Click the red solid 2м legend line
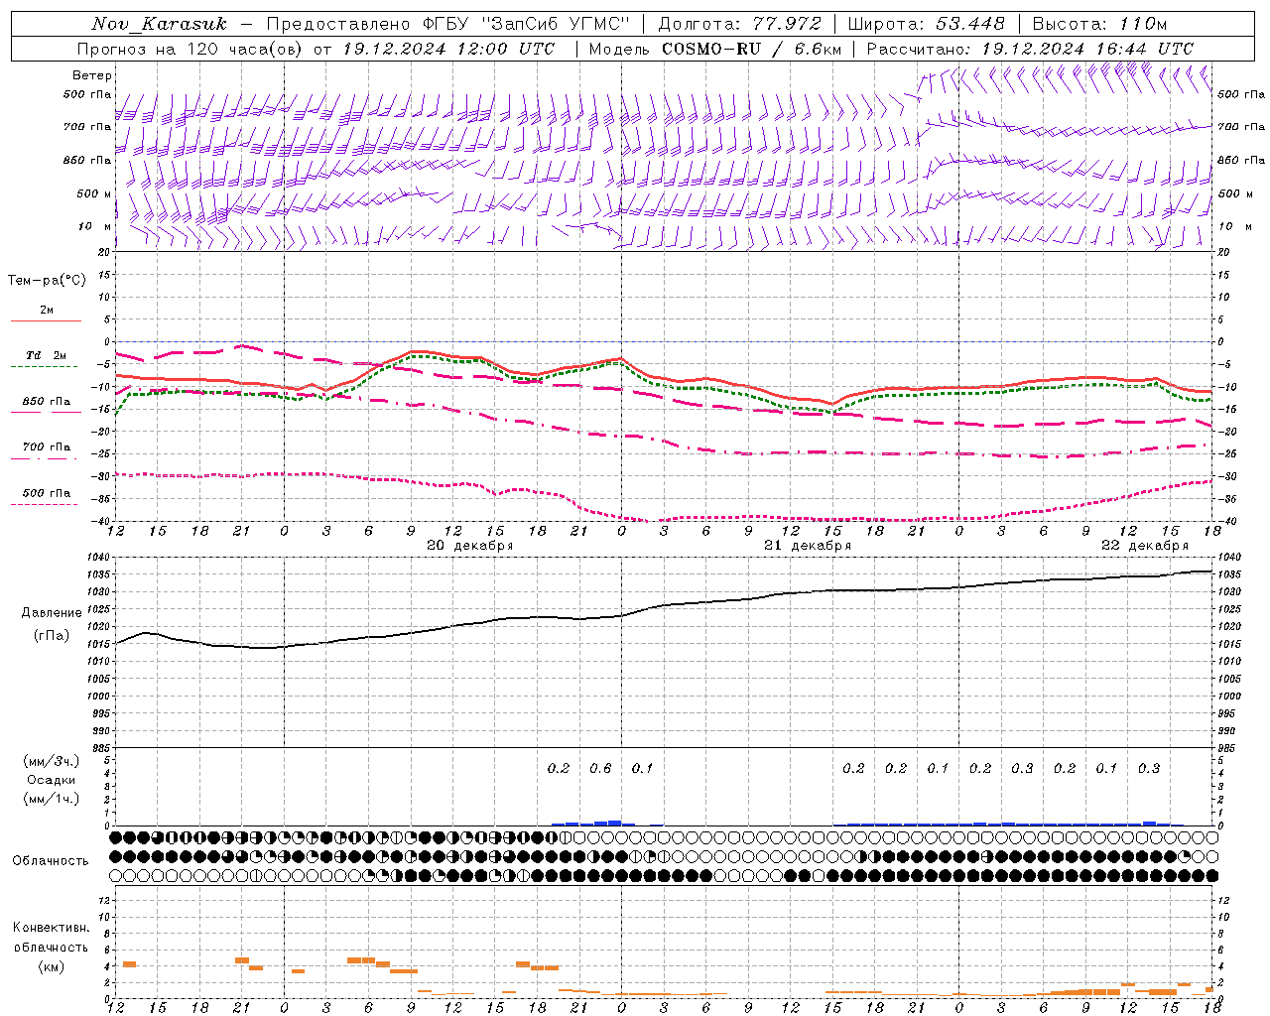The width and height of the screenshot is (1270, 1016). (x=46, y=321)
